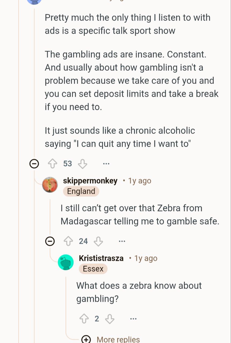Click skippermonkey's apple avatar
The width and height of the screenshot is (231, 343).
point(50,185)
